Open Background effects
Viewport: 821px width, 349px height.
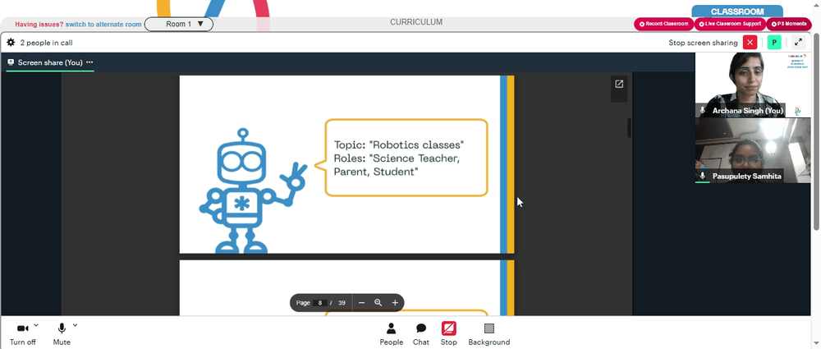(489, 334)
